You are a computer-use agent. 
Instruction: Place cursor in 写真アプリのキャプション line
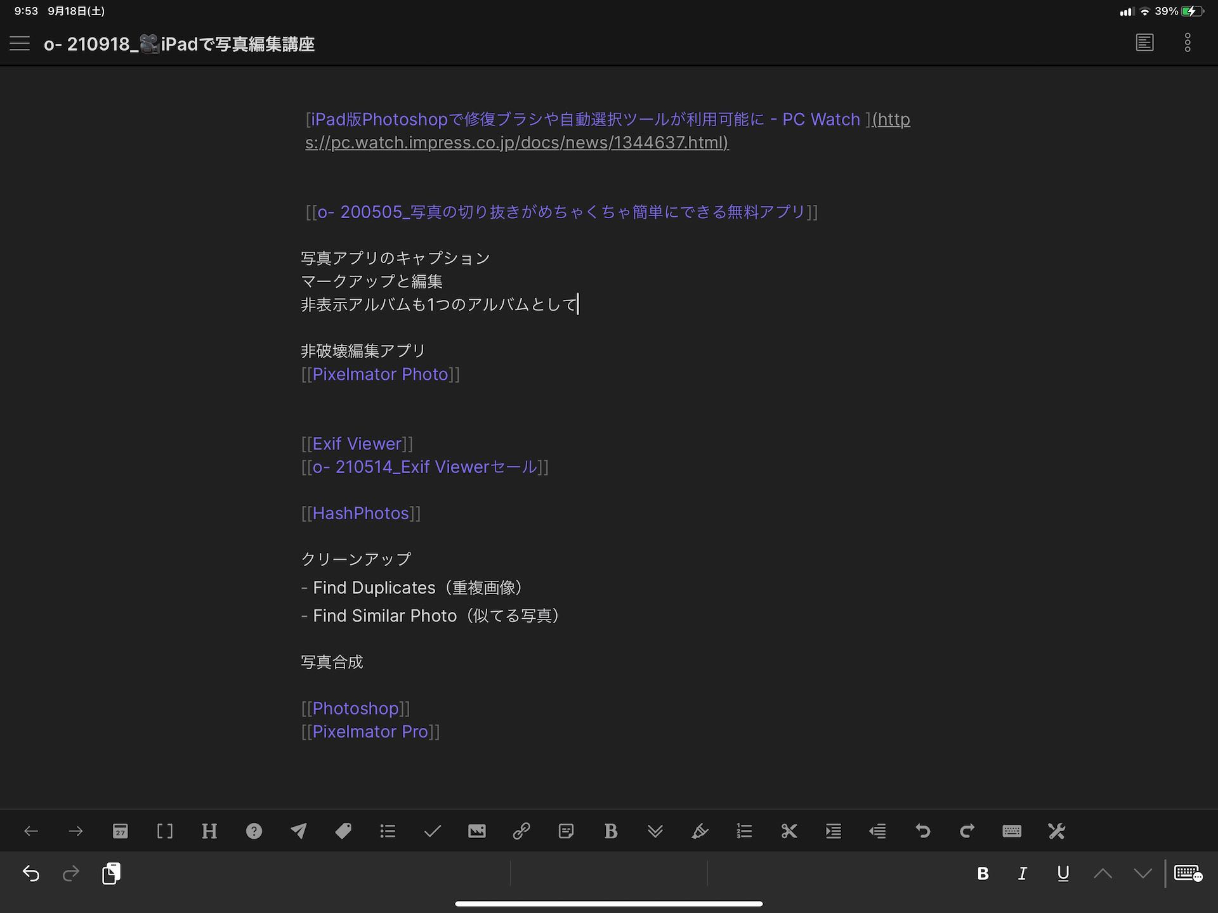[x=395, y=258]
